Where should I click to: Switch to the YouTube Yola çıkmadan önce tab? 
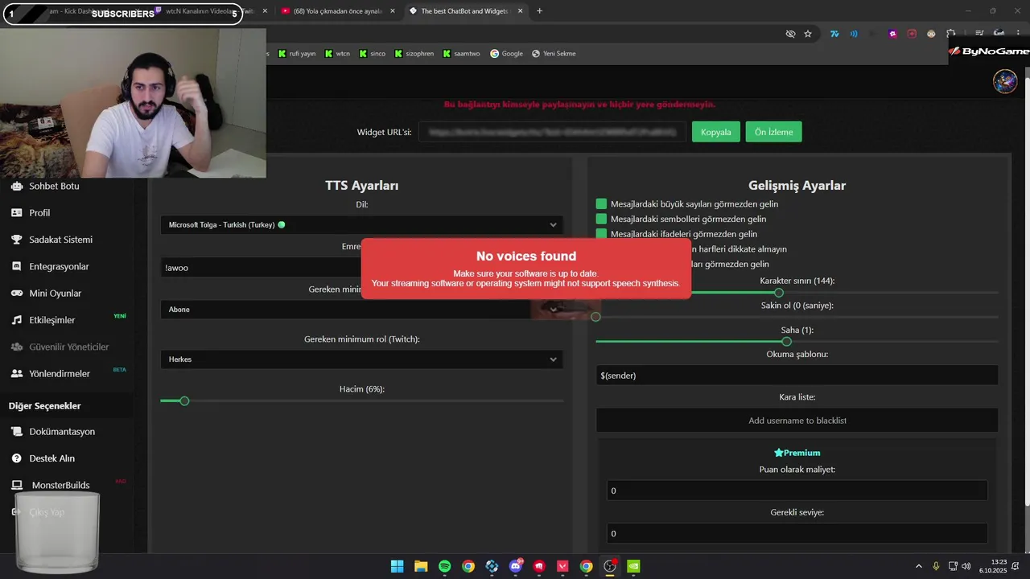[x=338, y=11]
